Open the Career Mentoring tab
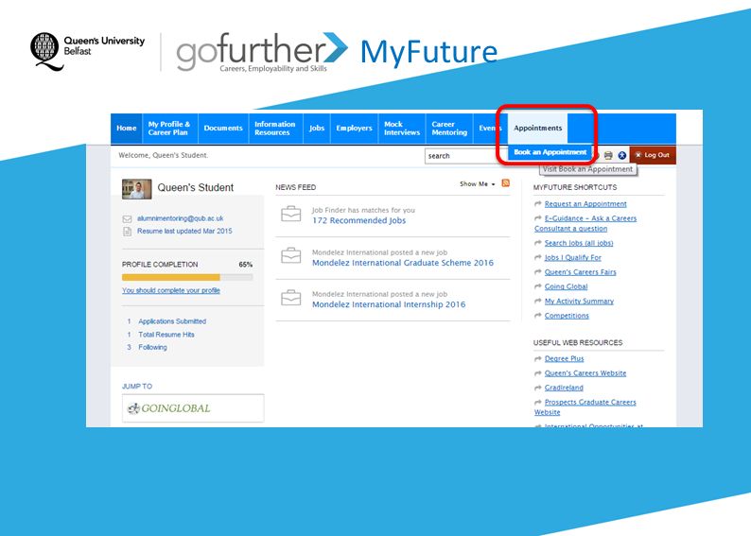Screen dimensions: 751x536 449,129
